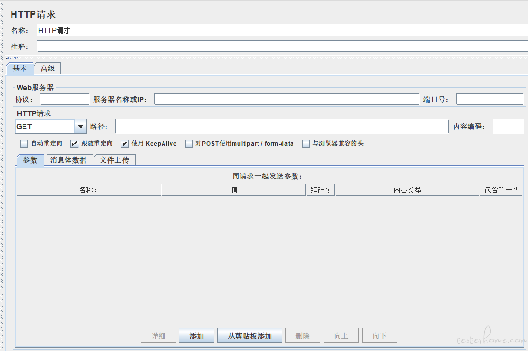Click the 值 column header
The height and width of the screenshot is (351, 528).
point(234,190)
